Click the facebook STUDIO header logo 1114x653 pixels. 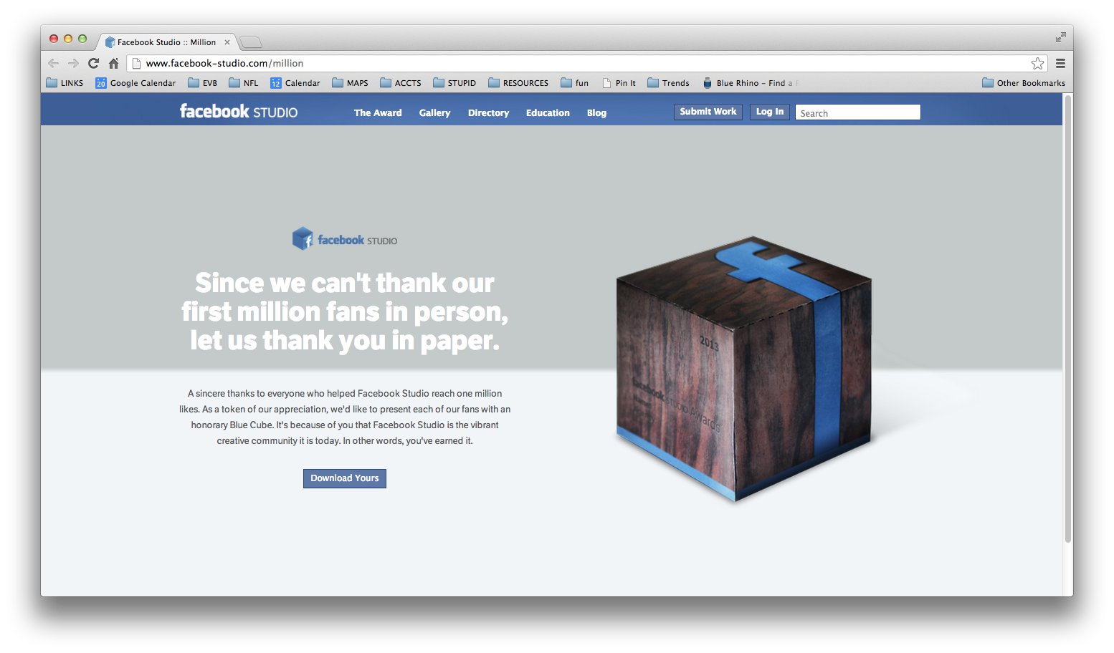(x=239, y=112)
